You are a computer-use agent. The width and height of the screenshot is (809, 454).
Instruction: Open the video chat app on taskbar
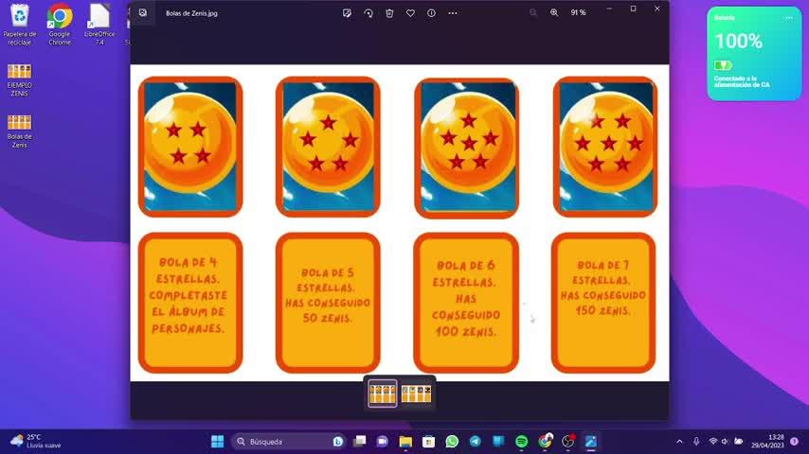tap(383, 442)
